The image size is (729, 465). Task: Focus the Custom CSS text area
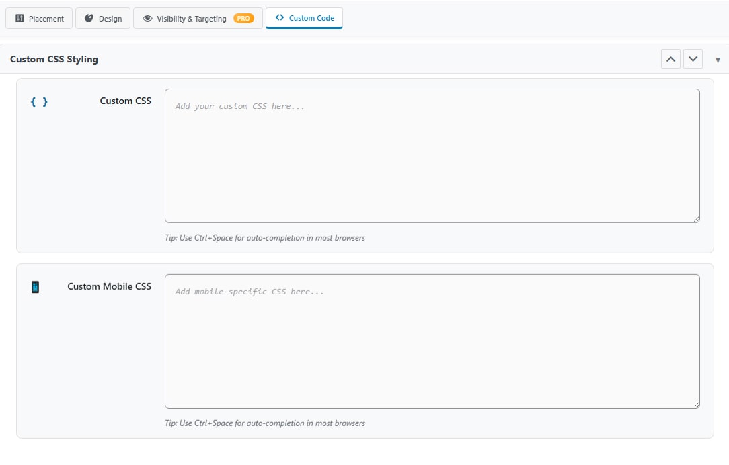pos(432,156)
